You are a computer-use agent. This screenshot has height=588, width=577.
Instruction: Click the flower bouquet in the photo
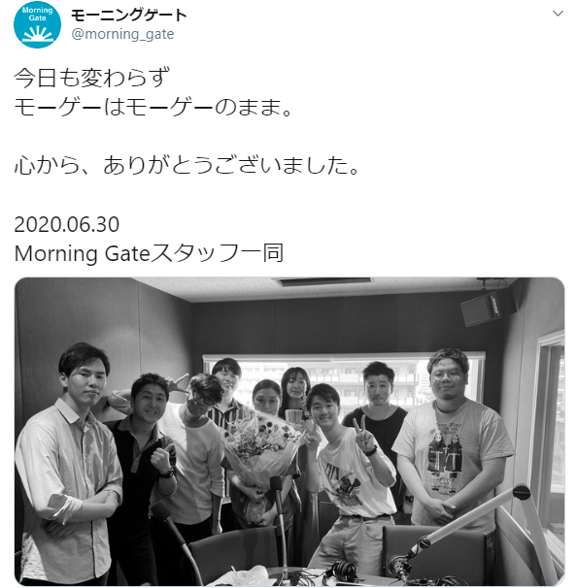pos(259,452)
